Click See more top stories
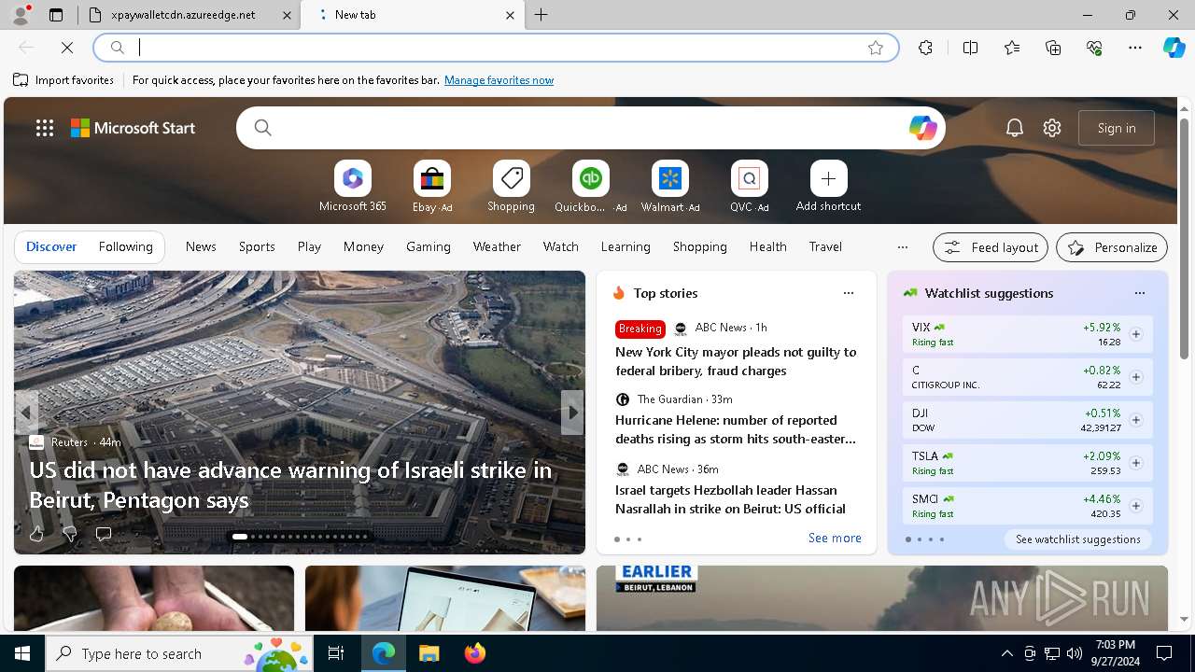 (835, 538)
